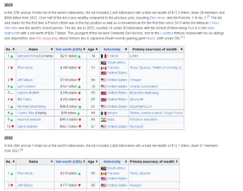This screenshot has width=243, height=191.
Task: Click the India flag in Mukesh Ambani row
Action: click(103, 120)
